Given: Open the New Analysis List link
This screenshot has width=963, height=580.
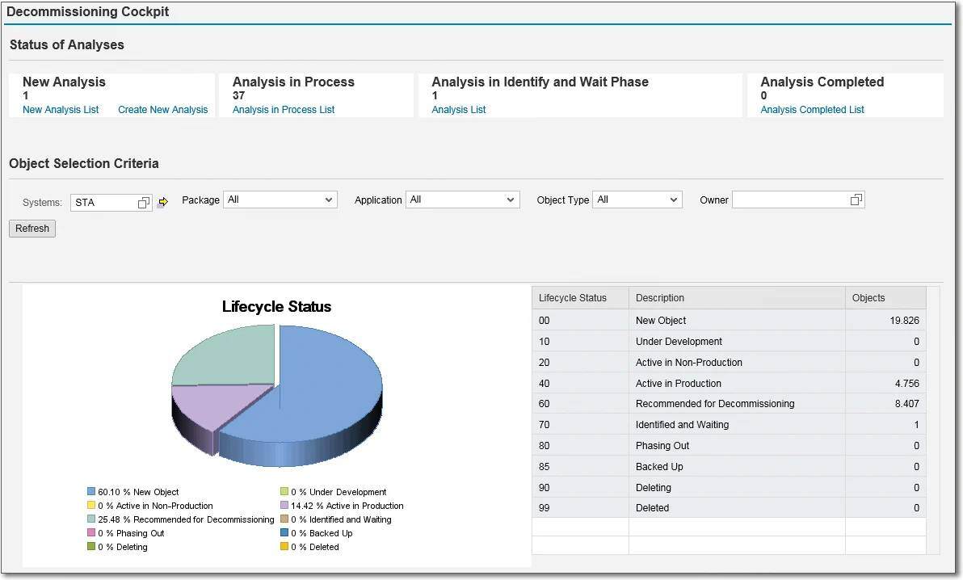Looking at the screenshot, I should click(x=60, y=109).
